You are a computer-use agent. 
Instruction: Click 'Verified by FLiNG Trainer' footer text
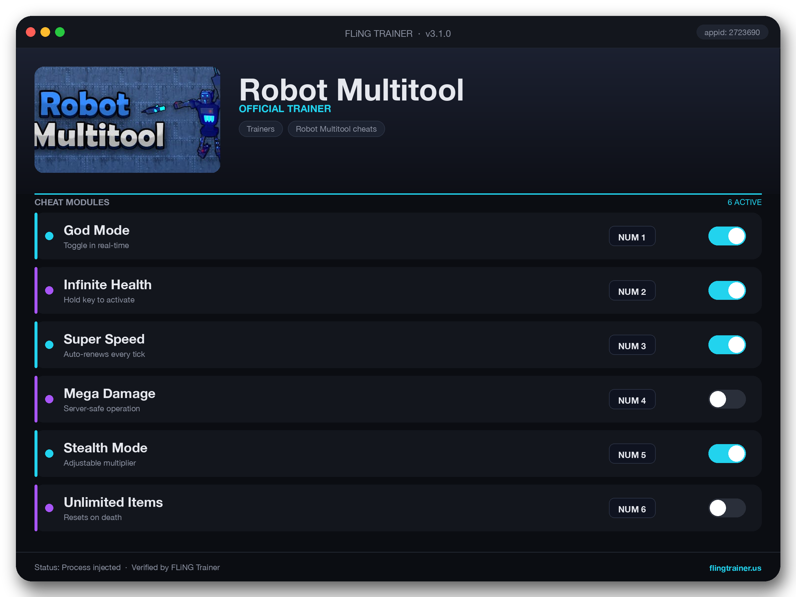coord(175,567)
